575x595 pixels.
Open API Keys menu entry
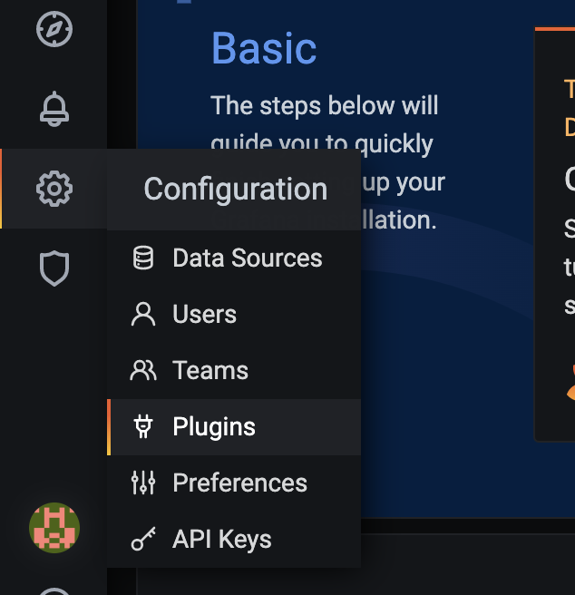[221, 540]
